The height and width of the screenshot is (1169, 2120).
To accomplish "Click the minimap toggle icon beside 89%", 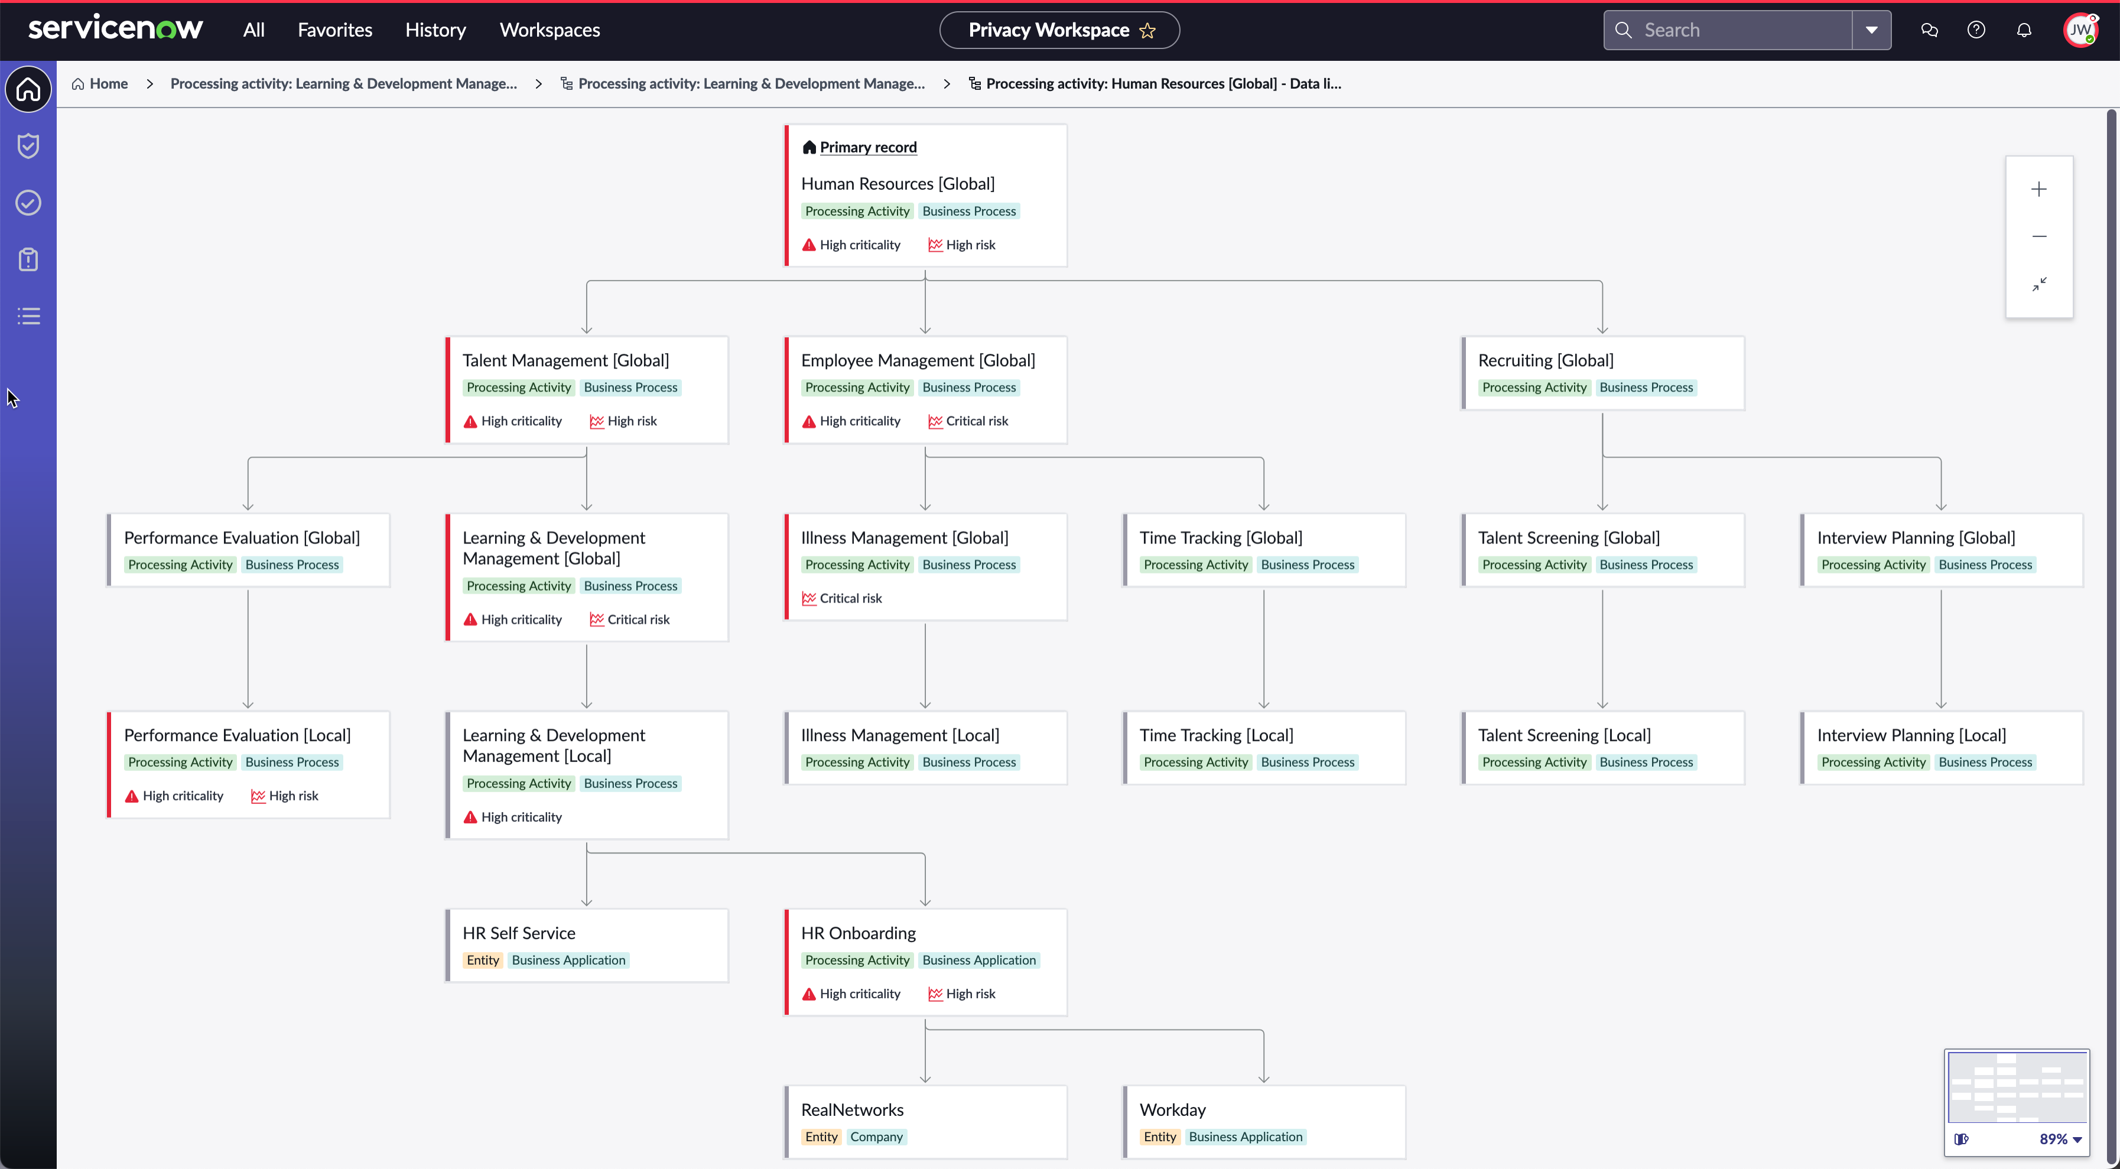I will (1962, 1139).
